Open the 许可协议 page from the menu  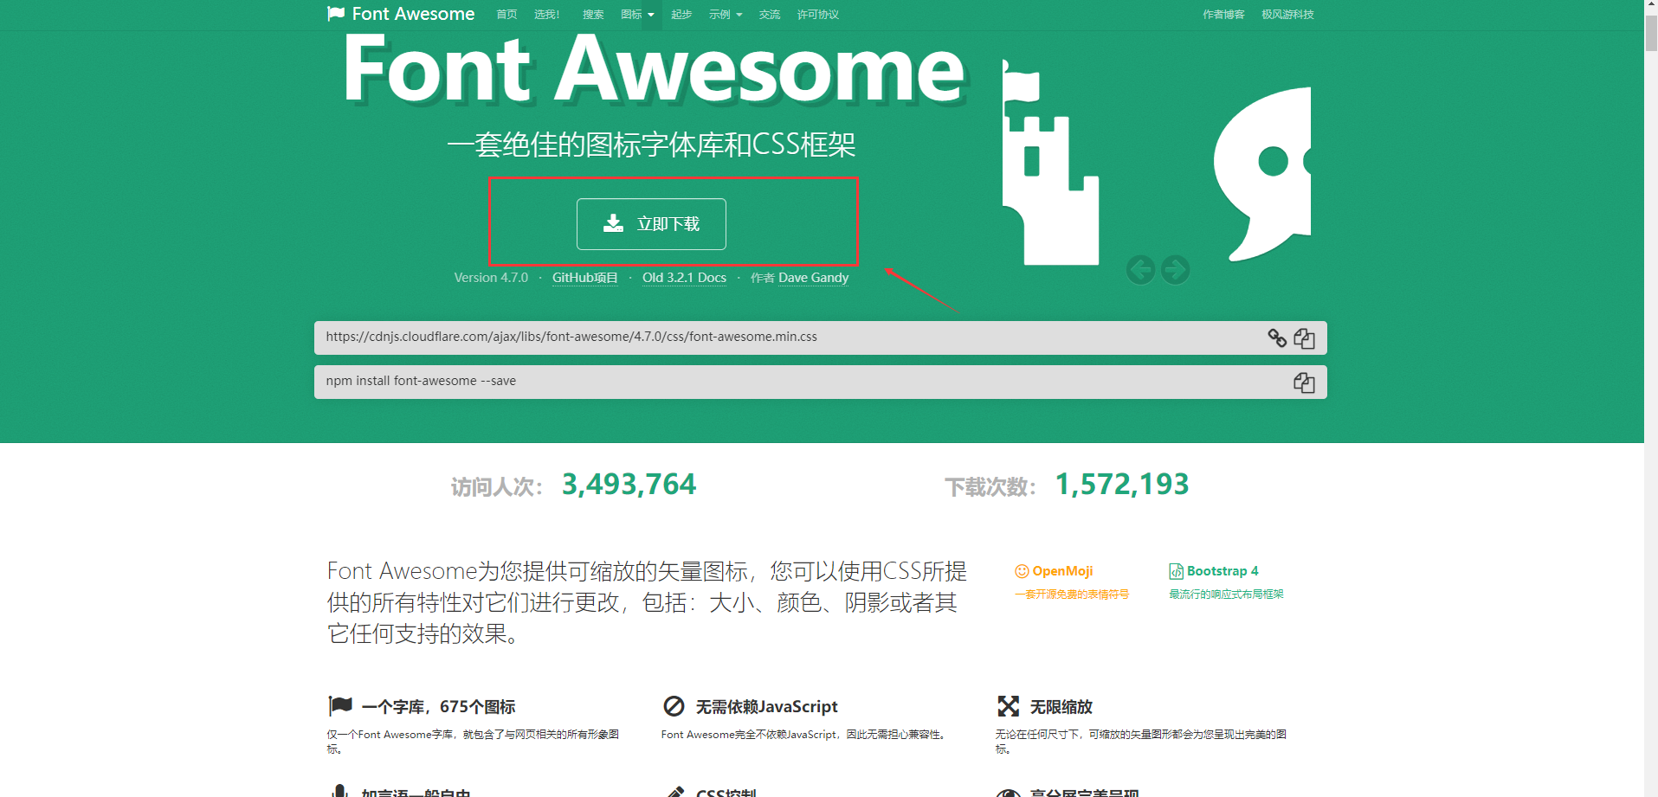[x=816, y=14]
